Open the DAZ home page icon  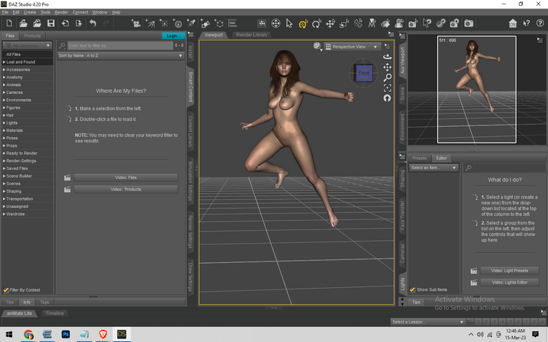pyautogui.click(x=513, y=24)
